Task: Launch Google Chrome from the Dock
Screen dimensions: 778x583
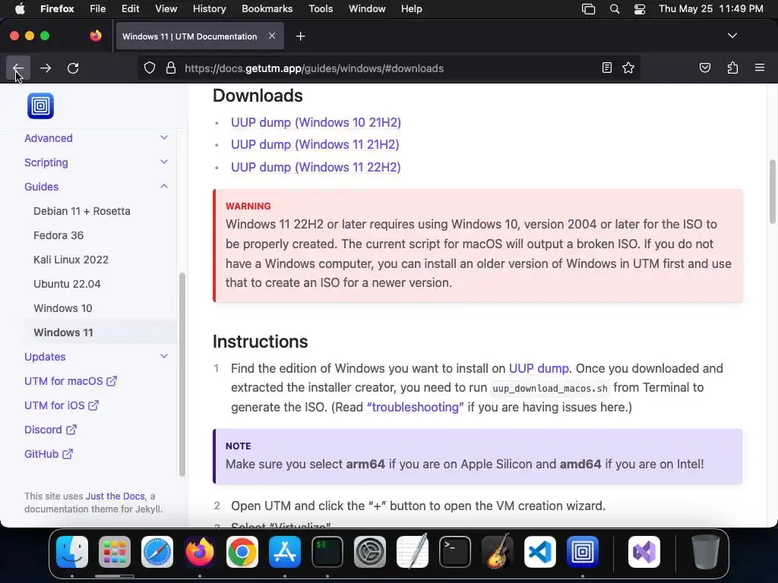Action: coord(242,552)
